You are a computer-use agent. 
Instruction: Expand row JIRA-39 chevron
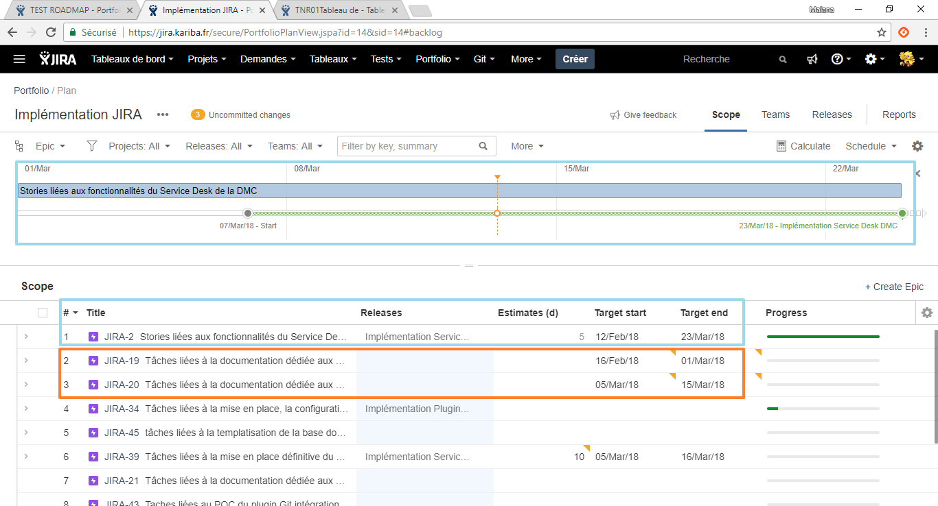click(26, 457)
